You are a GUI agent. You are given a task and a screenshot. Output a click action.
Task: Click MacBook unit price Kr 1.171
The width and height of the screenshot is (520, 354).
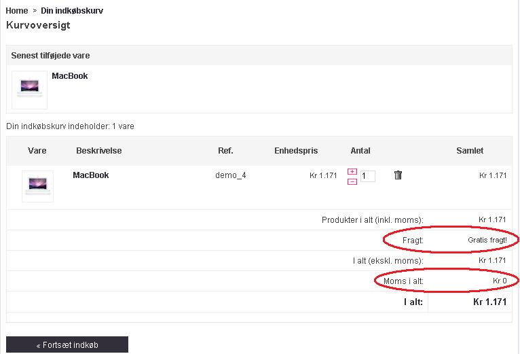click(x=323, y=175)
